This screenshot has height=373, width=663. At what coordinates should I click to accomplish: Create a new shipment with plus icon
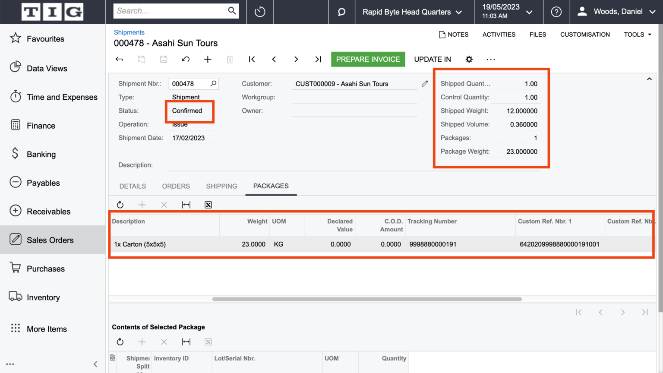click(x=208, y=59)
